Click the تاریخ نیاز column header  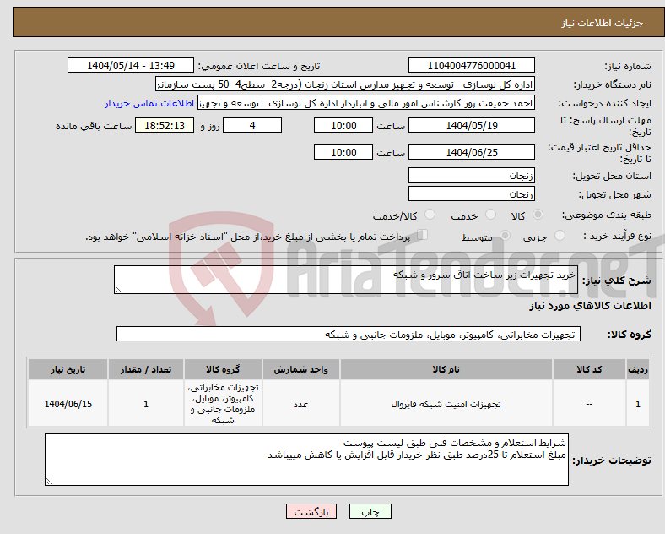68,369
